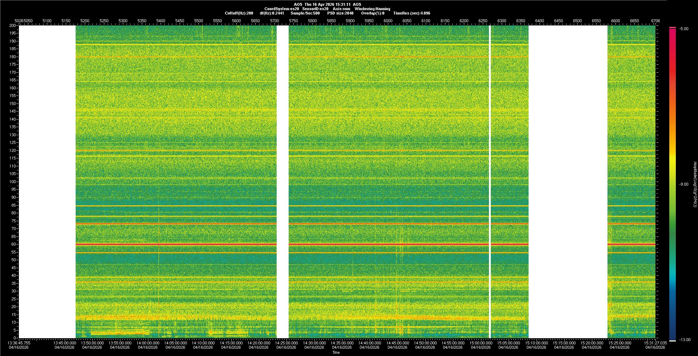Click the Time label under the x-axis
The width and height of the screenshot is (698, 356).
tap(336, 352)
